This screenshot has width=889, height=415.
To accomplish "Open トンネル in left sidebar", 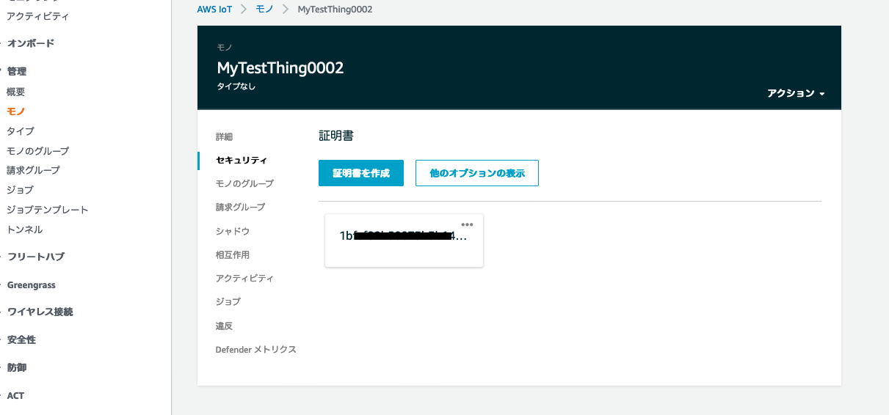I will [x=25, y=229].
